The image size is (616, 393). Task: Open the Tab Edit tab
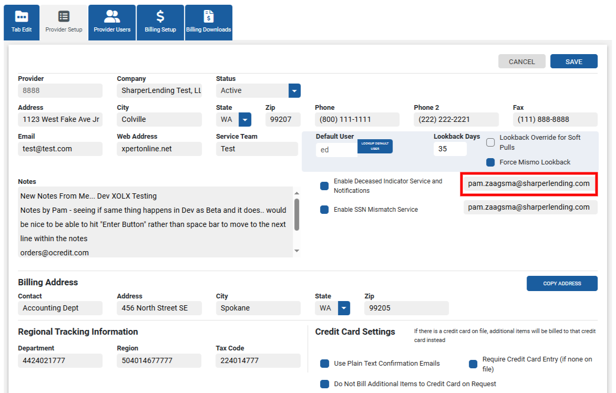(x=22, y=23)
